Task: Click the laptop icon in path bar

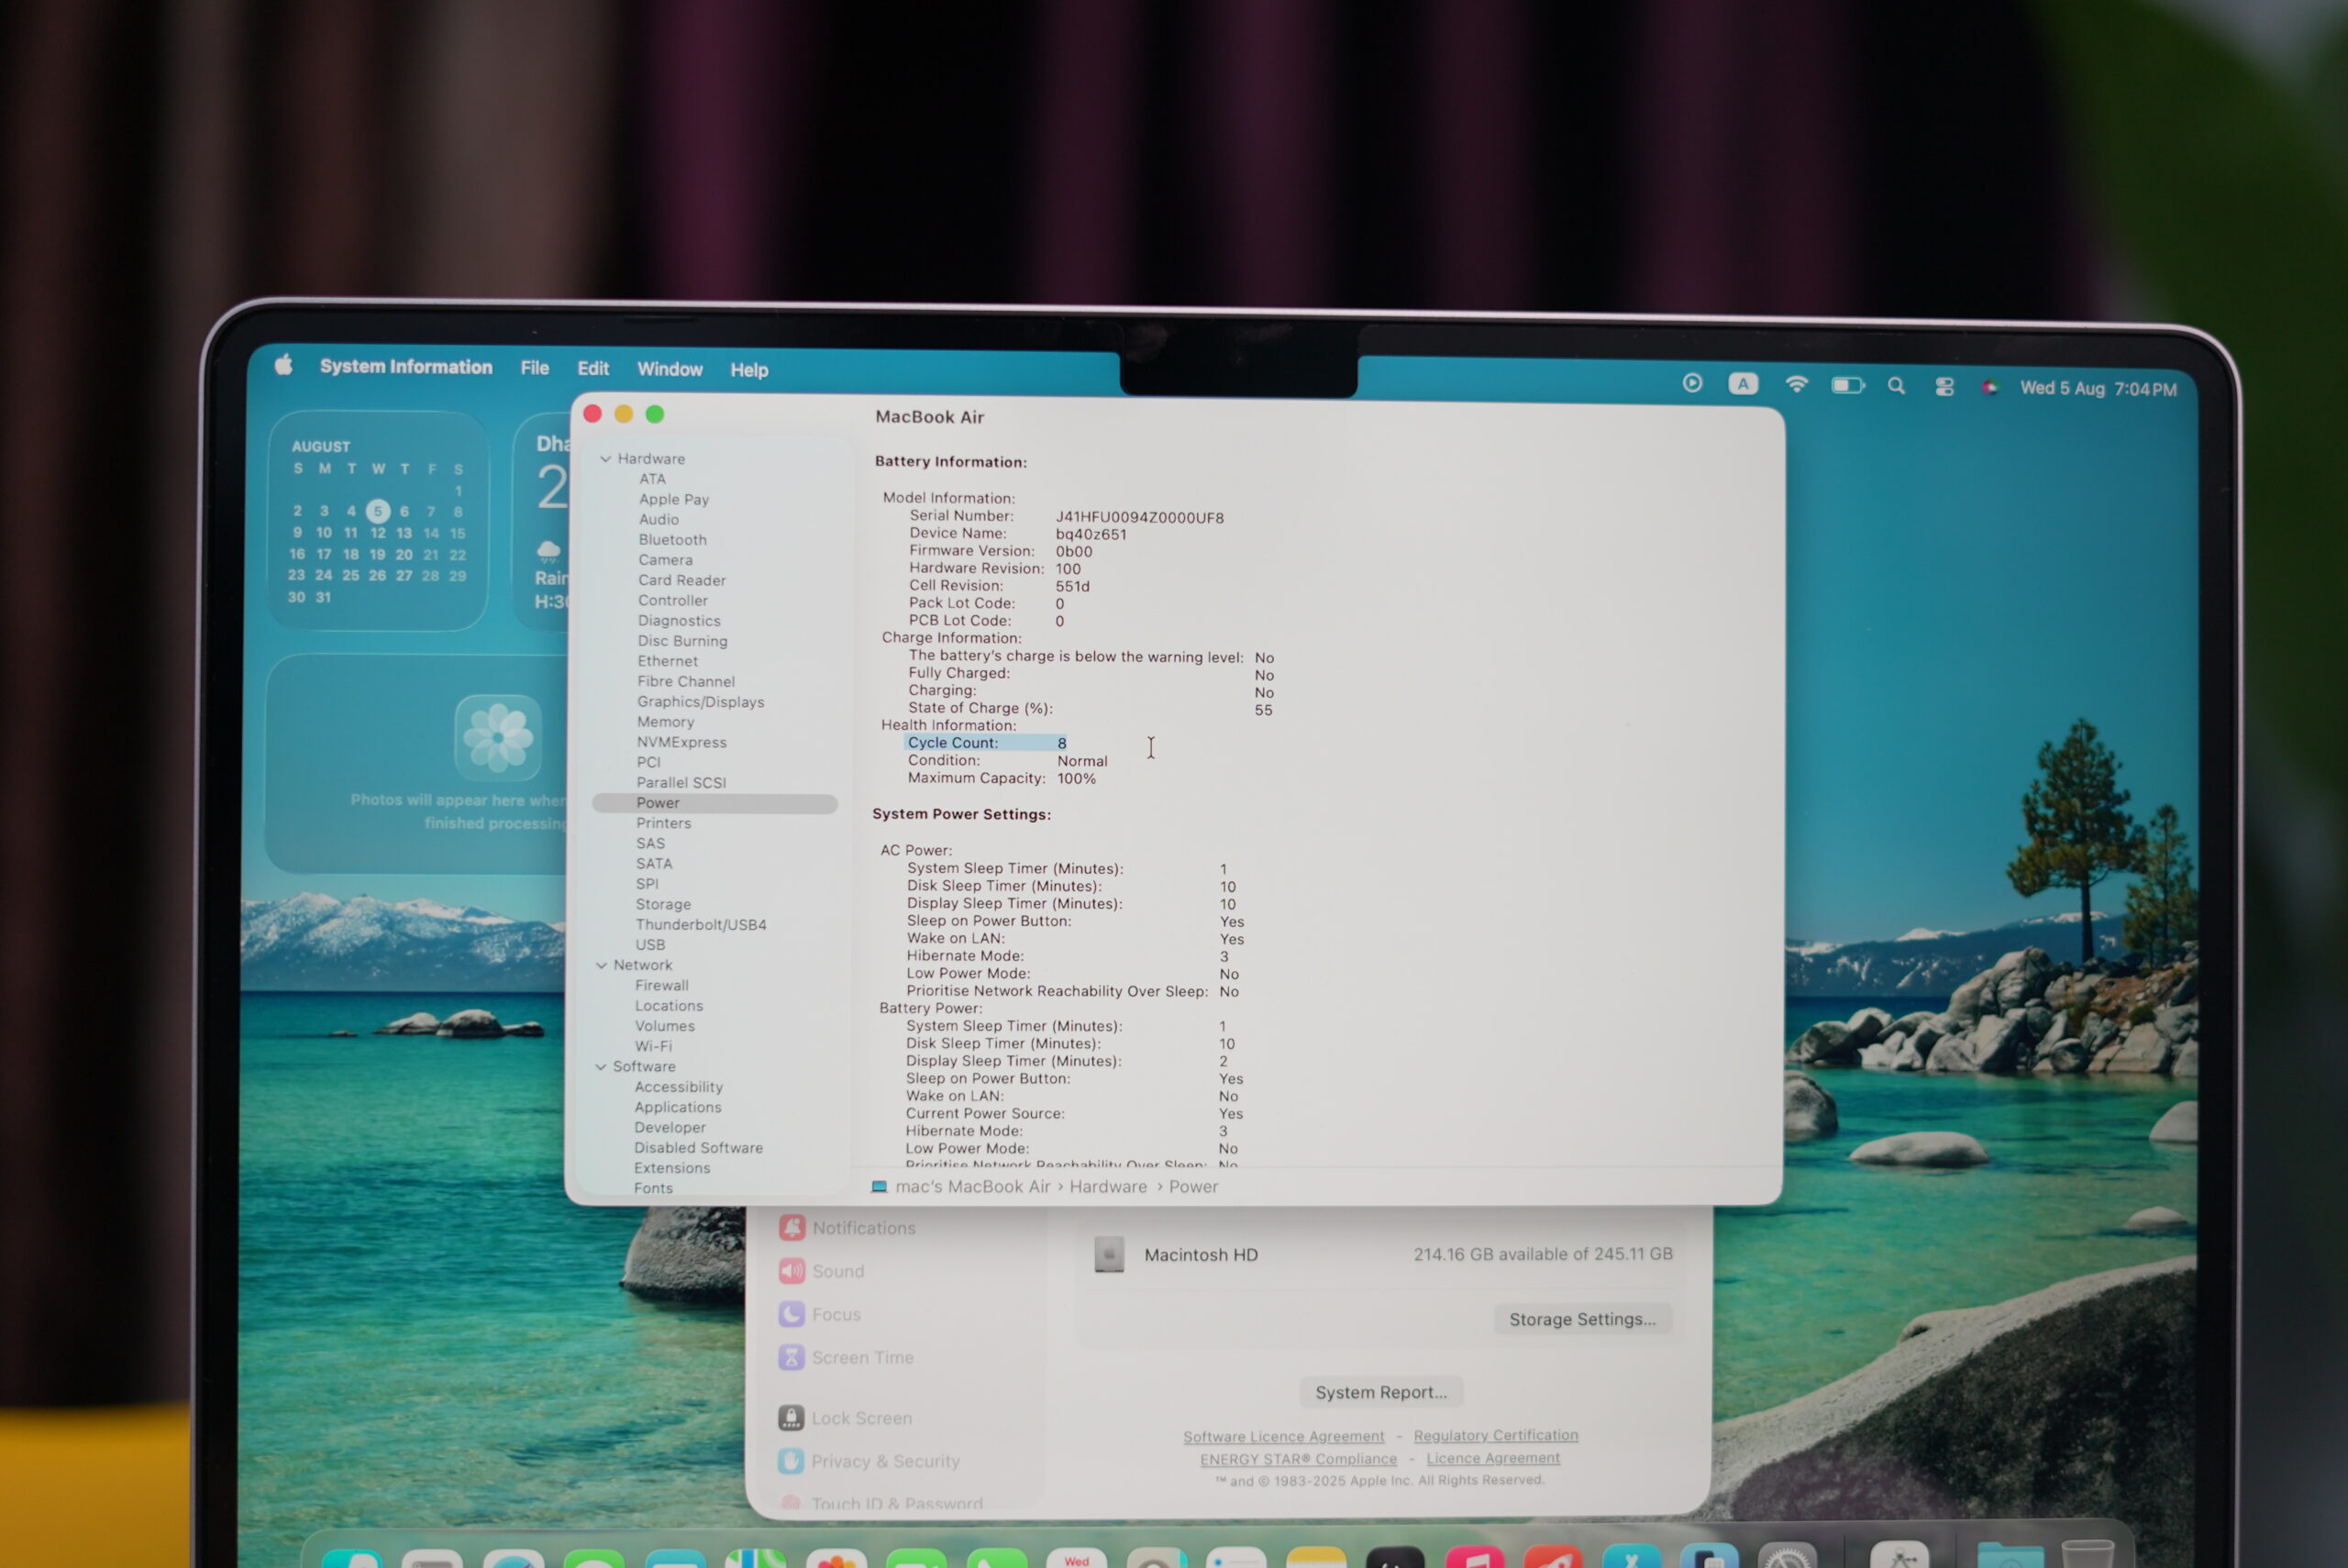Action: tap(879, 1186)
